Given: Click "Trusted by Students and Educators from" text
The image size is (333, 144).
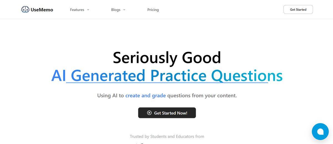Looking at the screenshot, I should click(x=167, y=137).
